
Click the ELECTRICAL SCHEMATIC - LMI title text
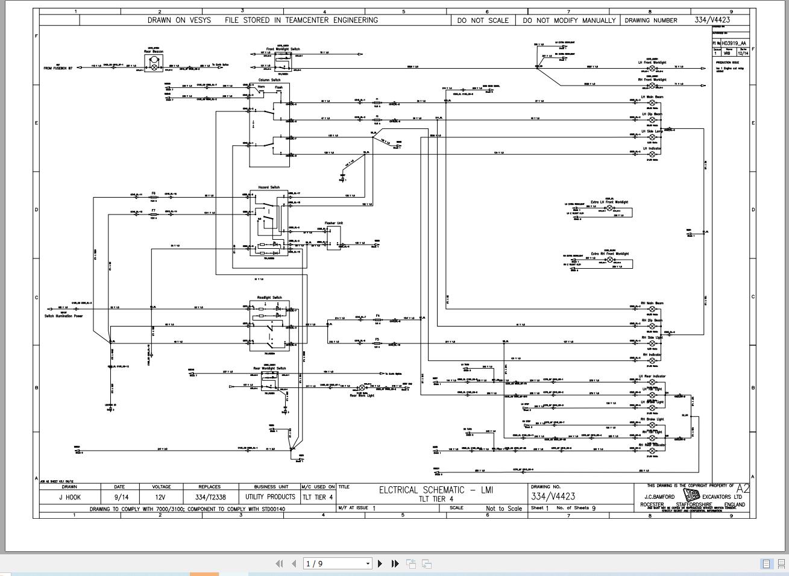(x=436, y=489)
